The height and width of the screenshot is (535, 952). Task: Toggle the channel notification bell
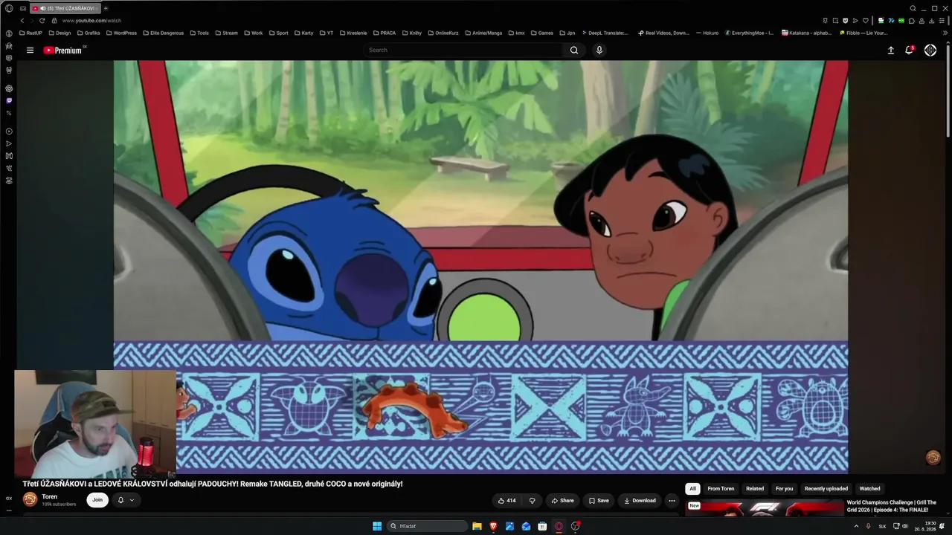click(x=120, y=500)
